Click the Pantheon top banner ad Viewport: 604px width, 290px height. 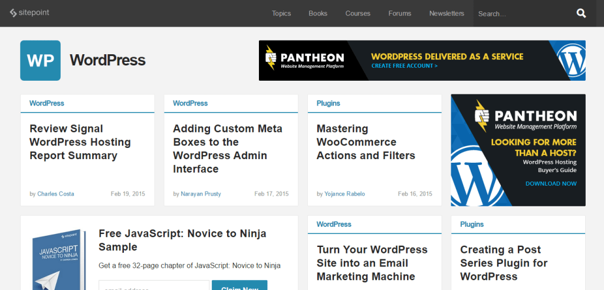[422, 61]
